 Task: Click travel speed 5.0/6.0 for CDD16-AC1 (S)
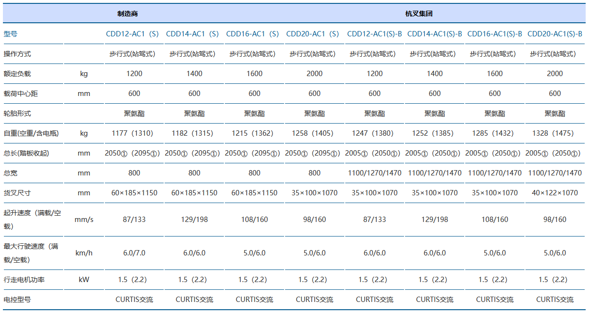click(254, 253)
